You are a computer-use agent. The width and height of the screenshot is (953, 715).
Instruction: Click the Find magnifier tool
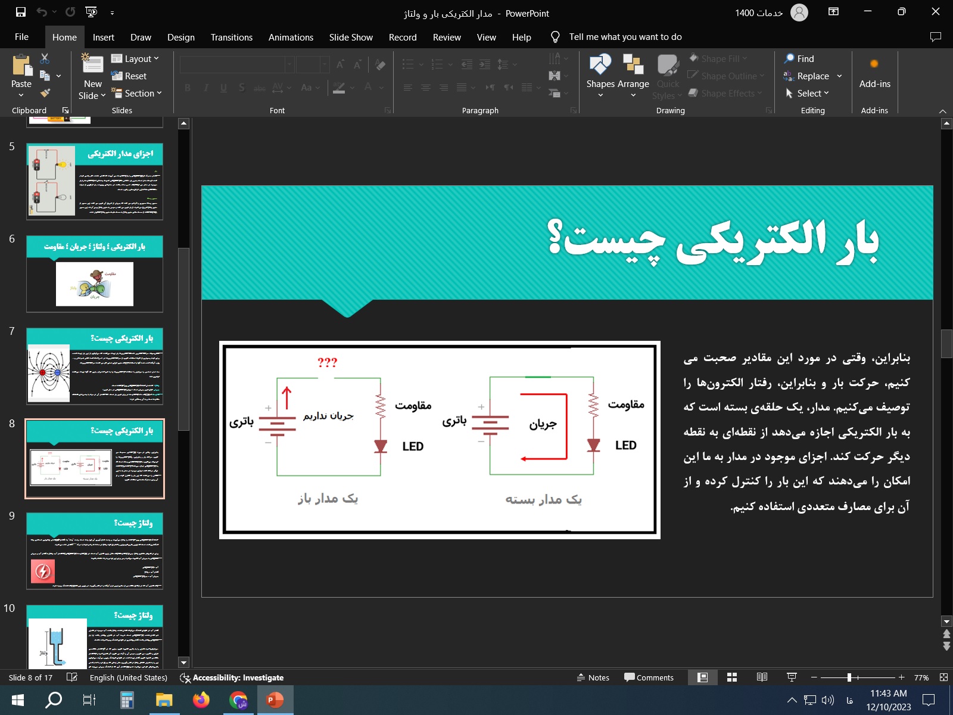point(799,58)
